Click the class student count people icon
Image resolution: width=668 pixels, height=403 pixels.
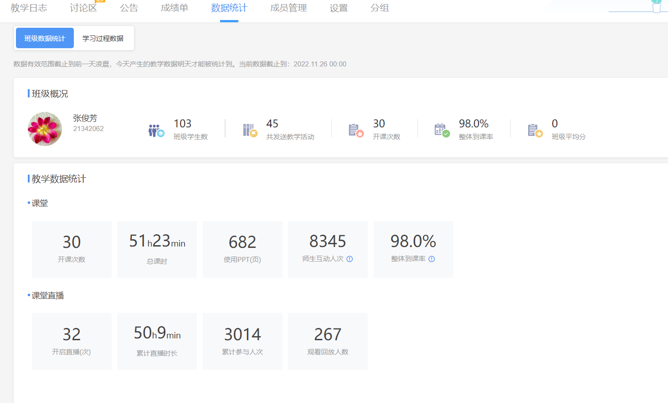point(156,131)
